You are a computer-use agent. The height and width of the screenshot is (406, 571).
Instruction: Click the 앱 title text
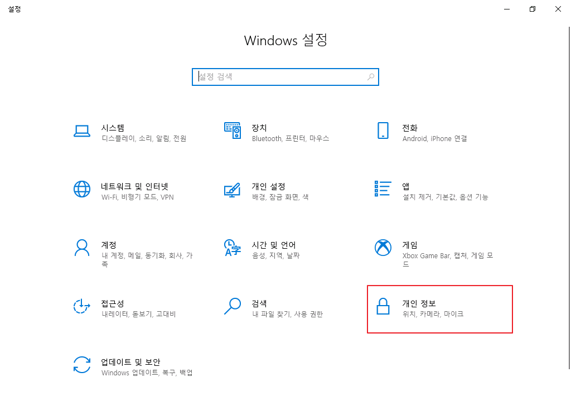[x=406, y=186]
